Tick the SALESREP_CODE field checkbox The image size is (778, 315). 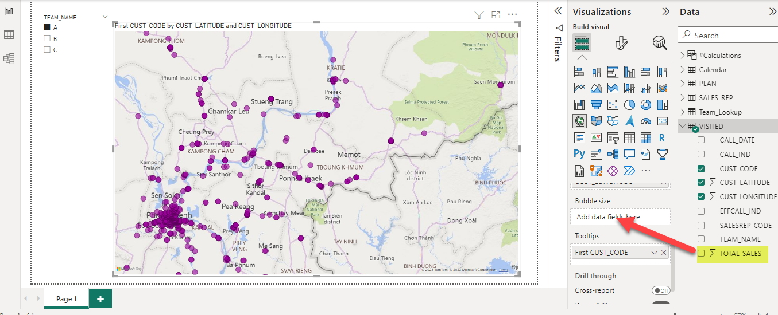pos(701,225)
